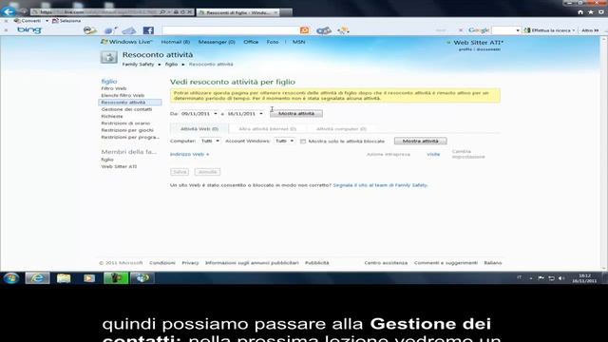Viewport: 608px width, 342px height.
Task: Open Privacy footer link
Action: click(x=190, y=263)
